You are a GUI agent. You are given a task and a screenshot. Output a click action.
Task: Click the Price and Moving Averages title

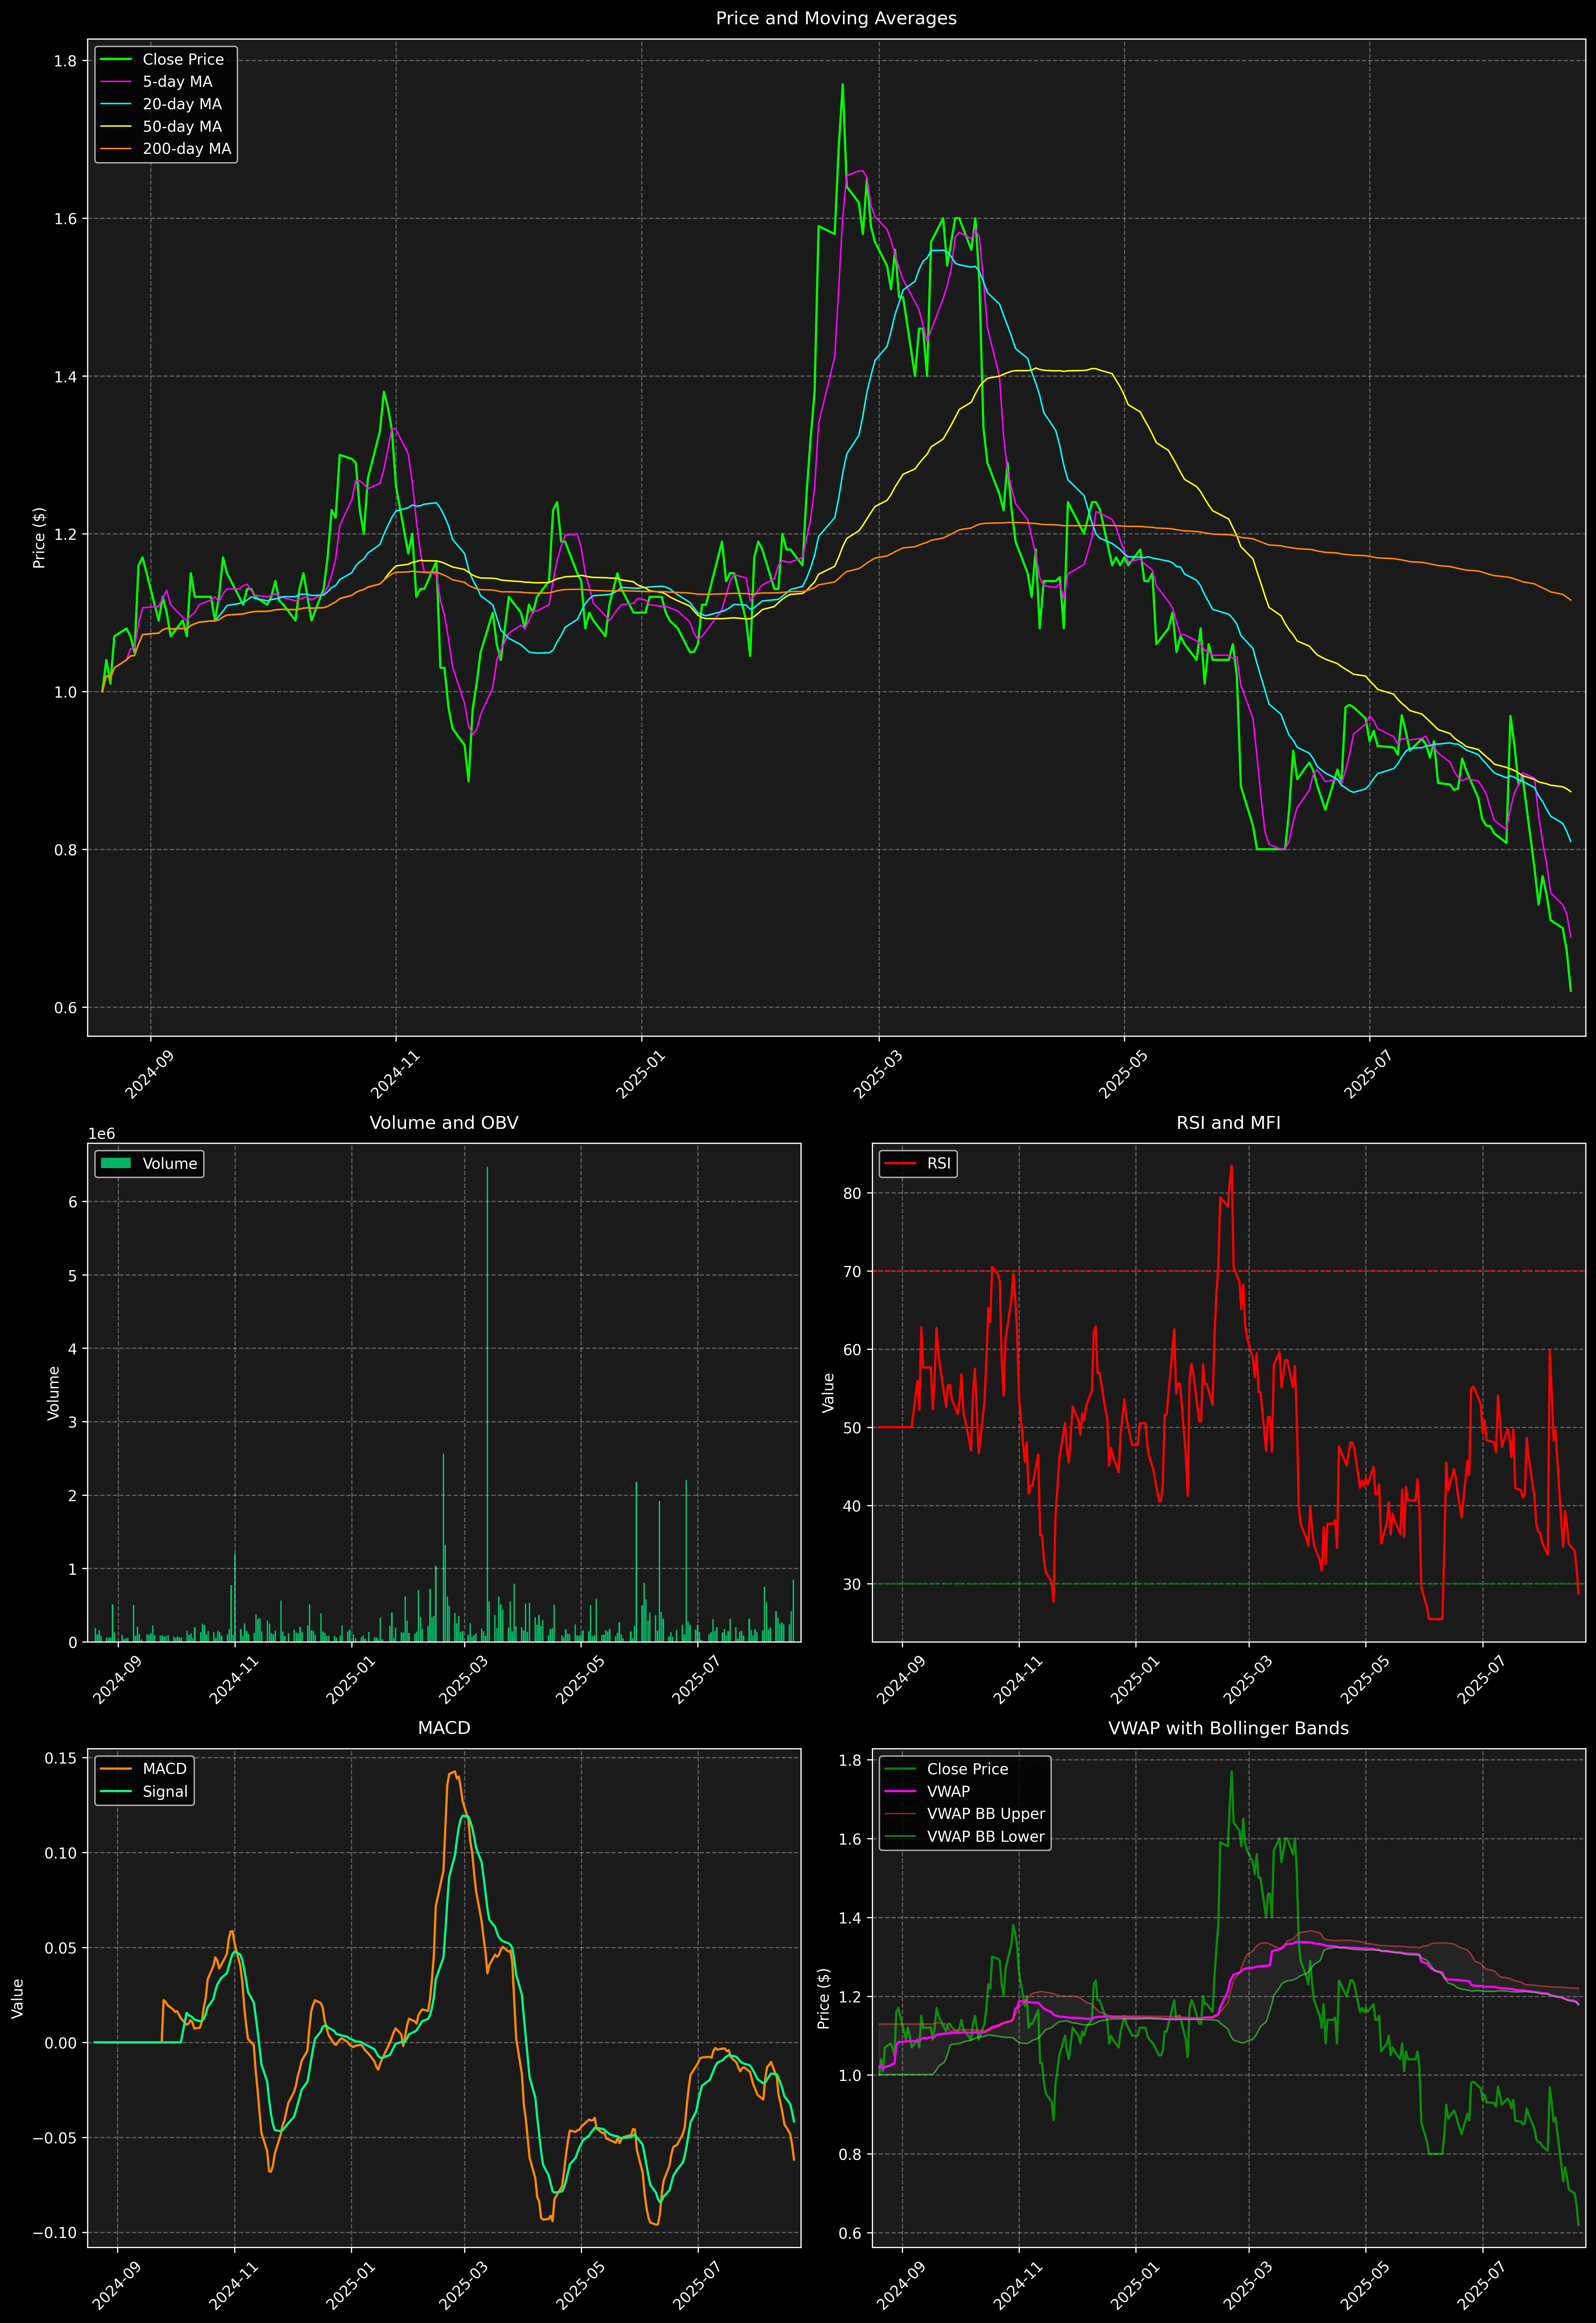tap(836, 18)
